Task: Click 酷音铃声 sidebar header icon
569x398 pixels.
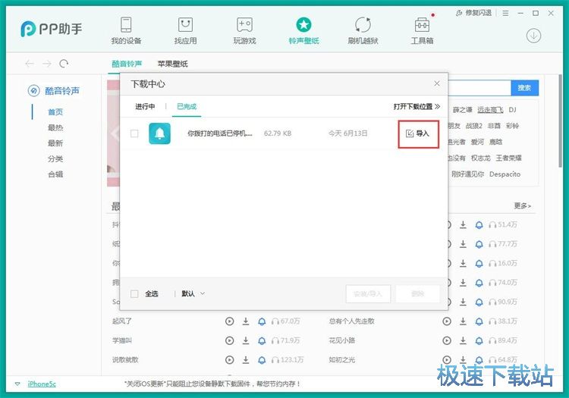Action: pos(33,91)
